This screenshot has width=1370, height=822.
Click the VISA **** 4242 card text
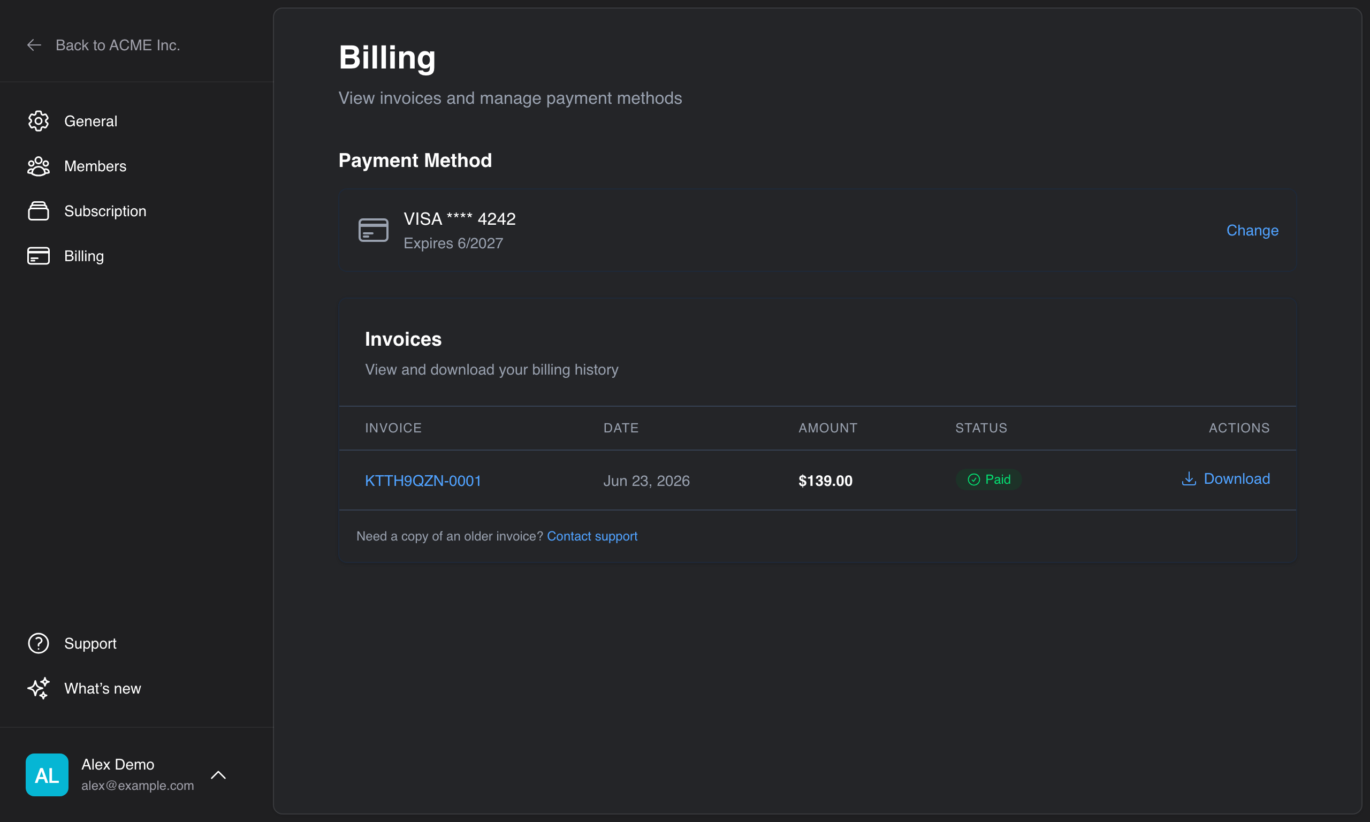click(x=460, y=219)
